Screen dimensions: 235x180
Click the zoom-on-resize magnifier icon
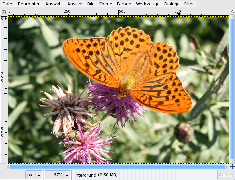click(x=232, y=12)
